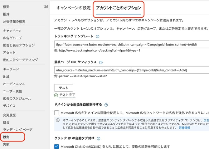Click help icon beside クリック ID の自動タグ付け
The height and width of the screenshot is (149, 209).
tap(99, 138)
